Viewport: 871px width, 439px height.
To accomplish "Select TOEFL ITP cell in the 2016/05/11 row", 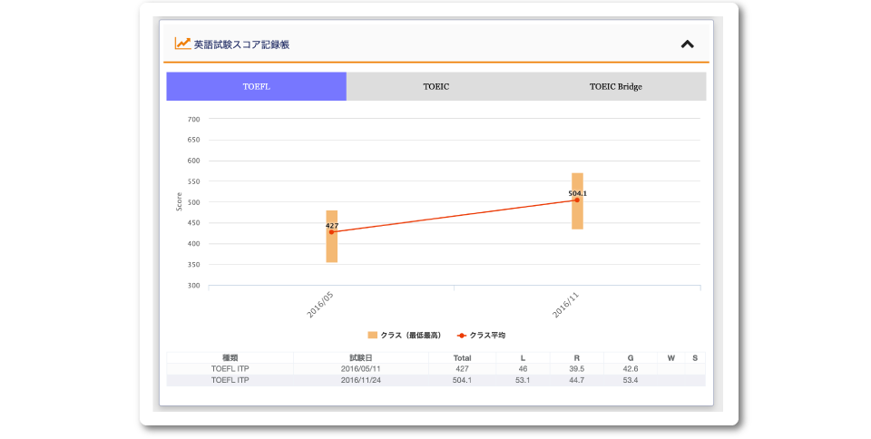I will coord(230,368).
